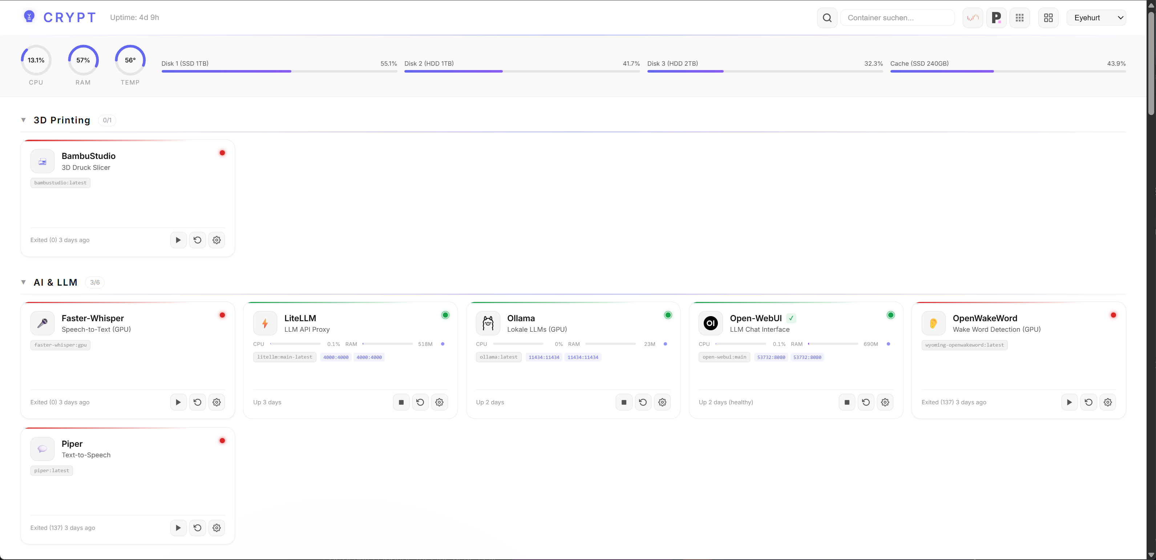Click the Piper speech bubble icon
This screenshot has height=560, width=1156.
point(42,449)
